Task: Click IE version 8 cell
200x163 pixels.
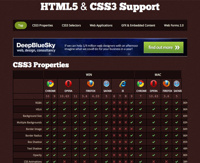Action: point(126,96)
